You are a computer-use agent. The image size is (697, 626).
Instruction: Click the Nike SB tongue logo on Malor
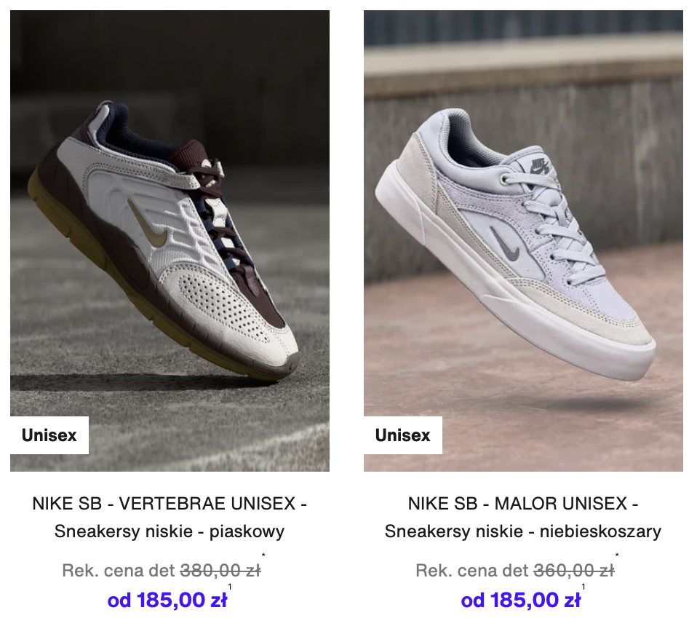pos(539,165)
